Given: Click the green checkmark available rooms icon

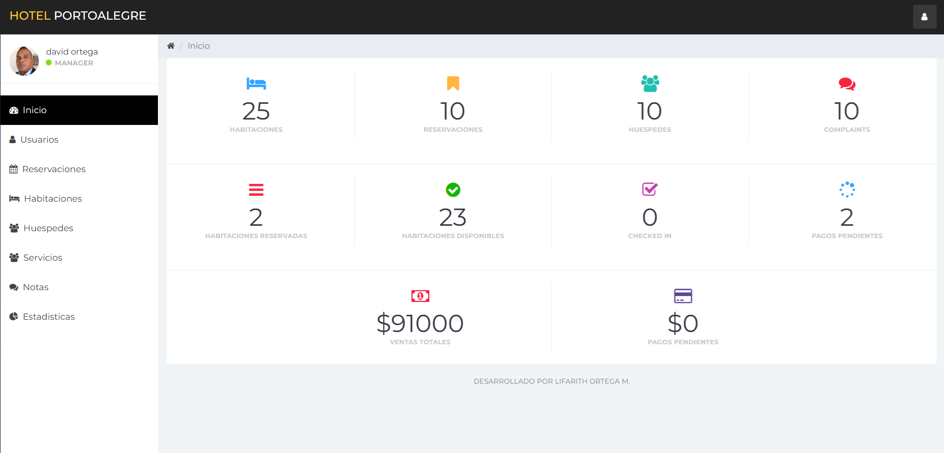Looking at the screenshot, I should [453, 190].
